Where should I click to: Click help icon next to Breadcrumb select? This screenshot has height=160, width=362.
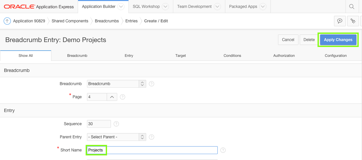click(152, 84)
